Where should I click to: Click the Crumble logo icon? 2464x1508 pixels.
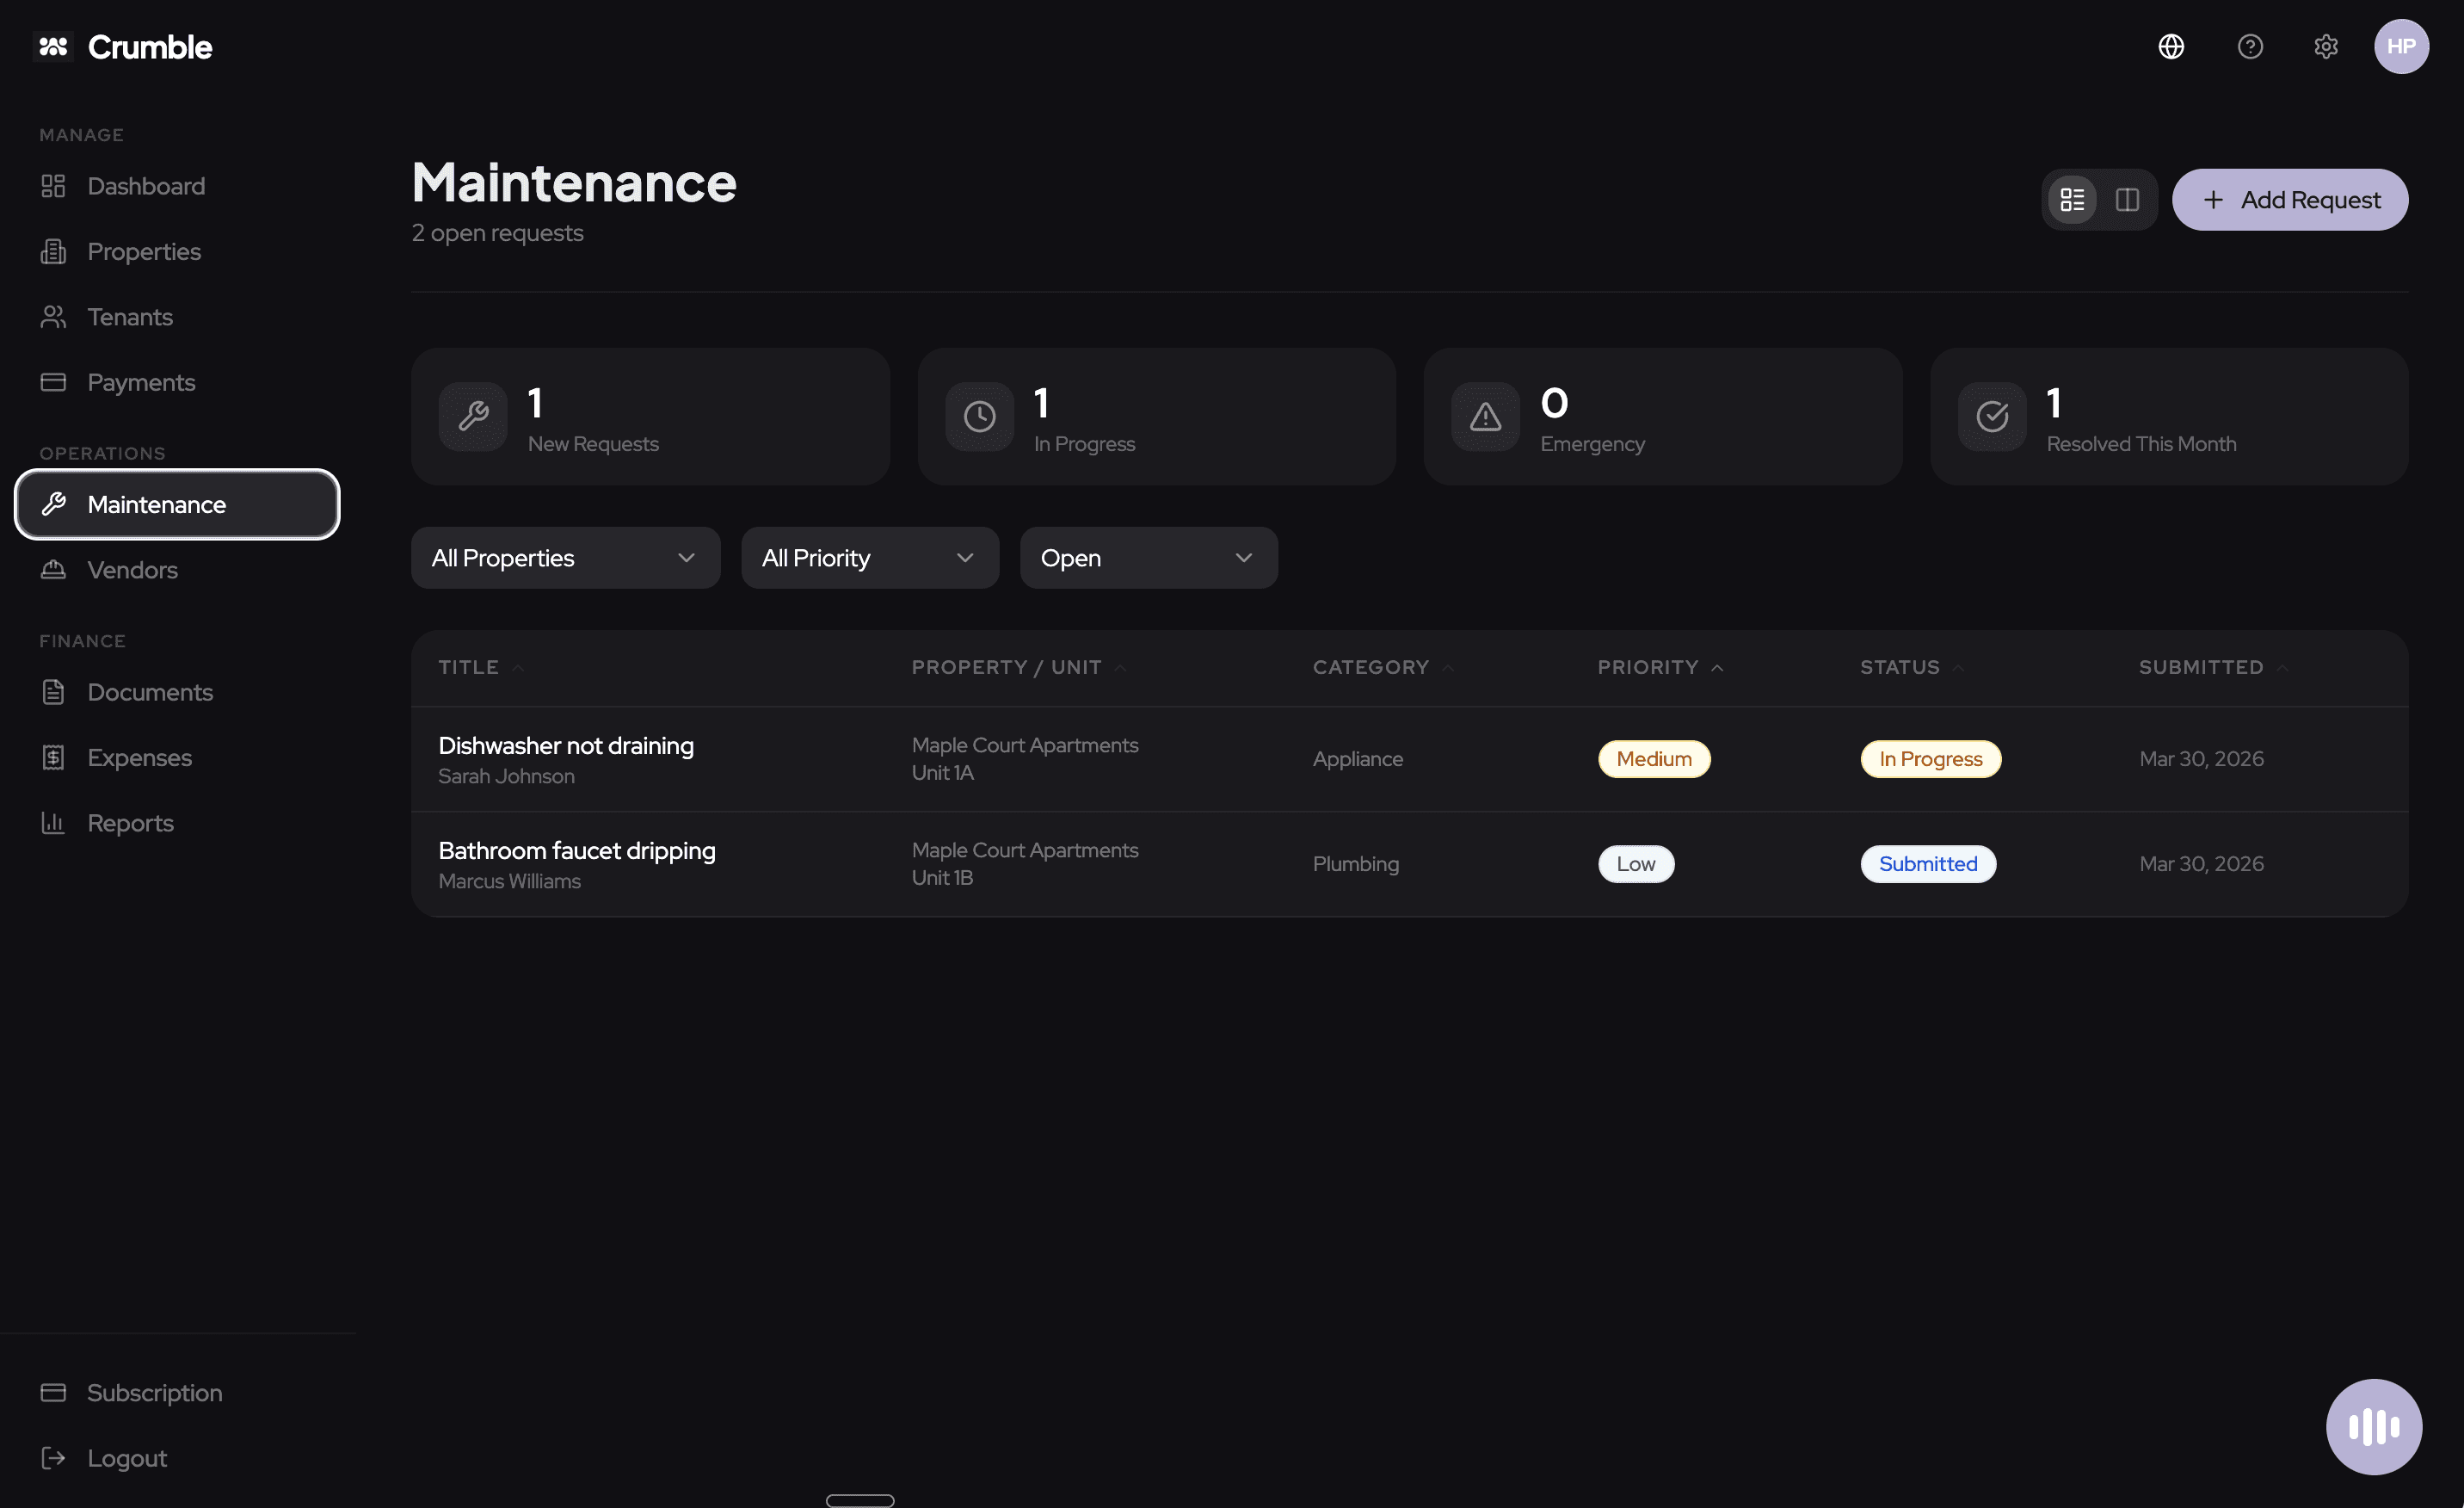53,46
